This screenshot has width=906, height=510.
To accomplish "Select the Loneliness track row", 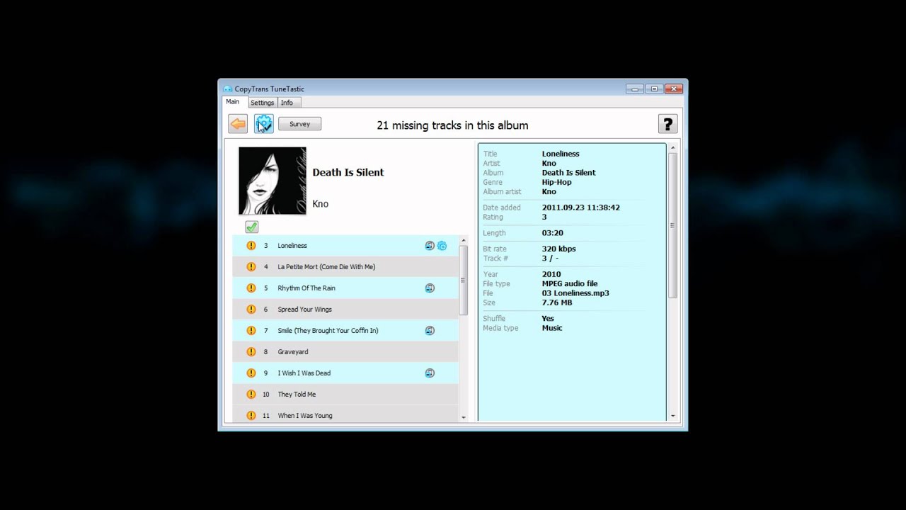I will [x=345, y=246].
